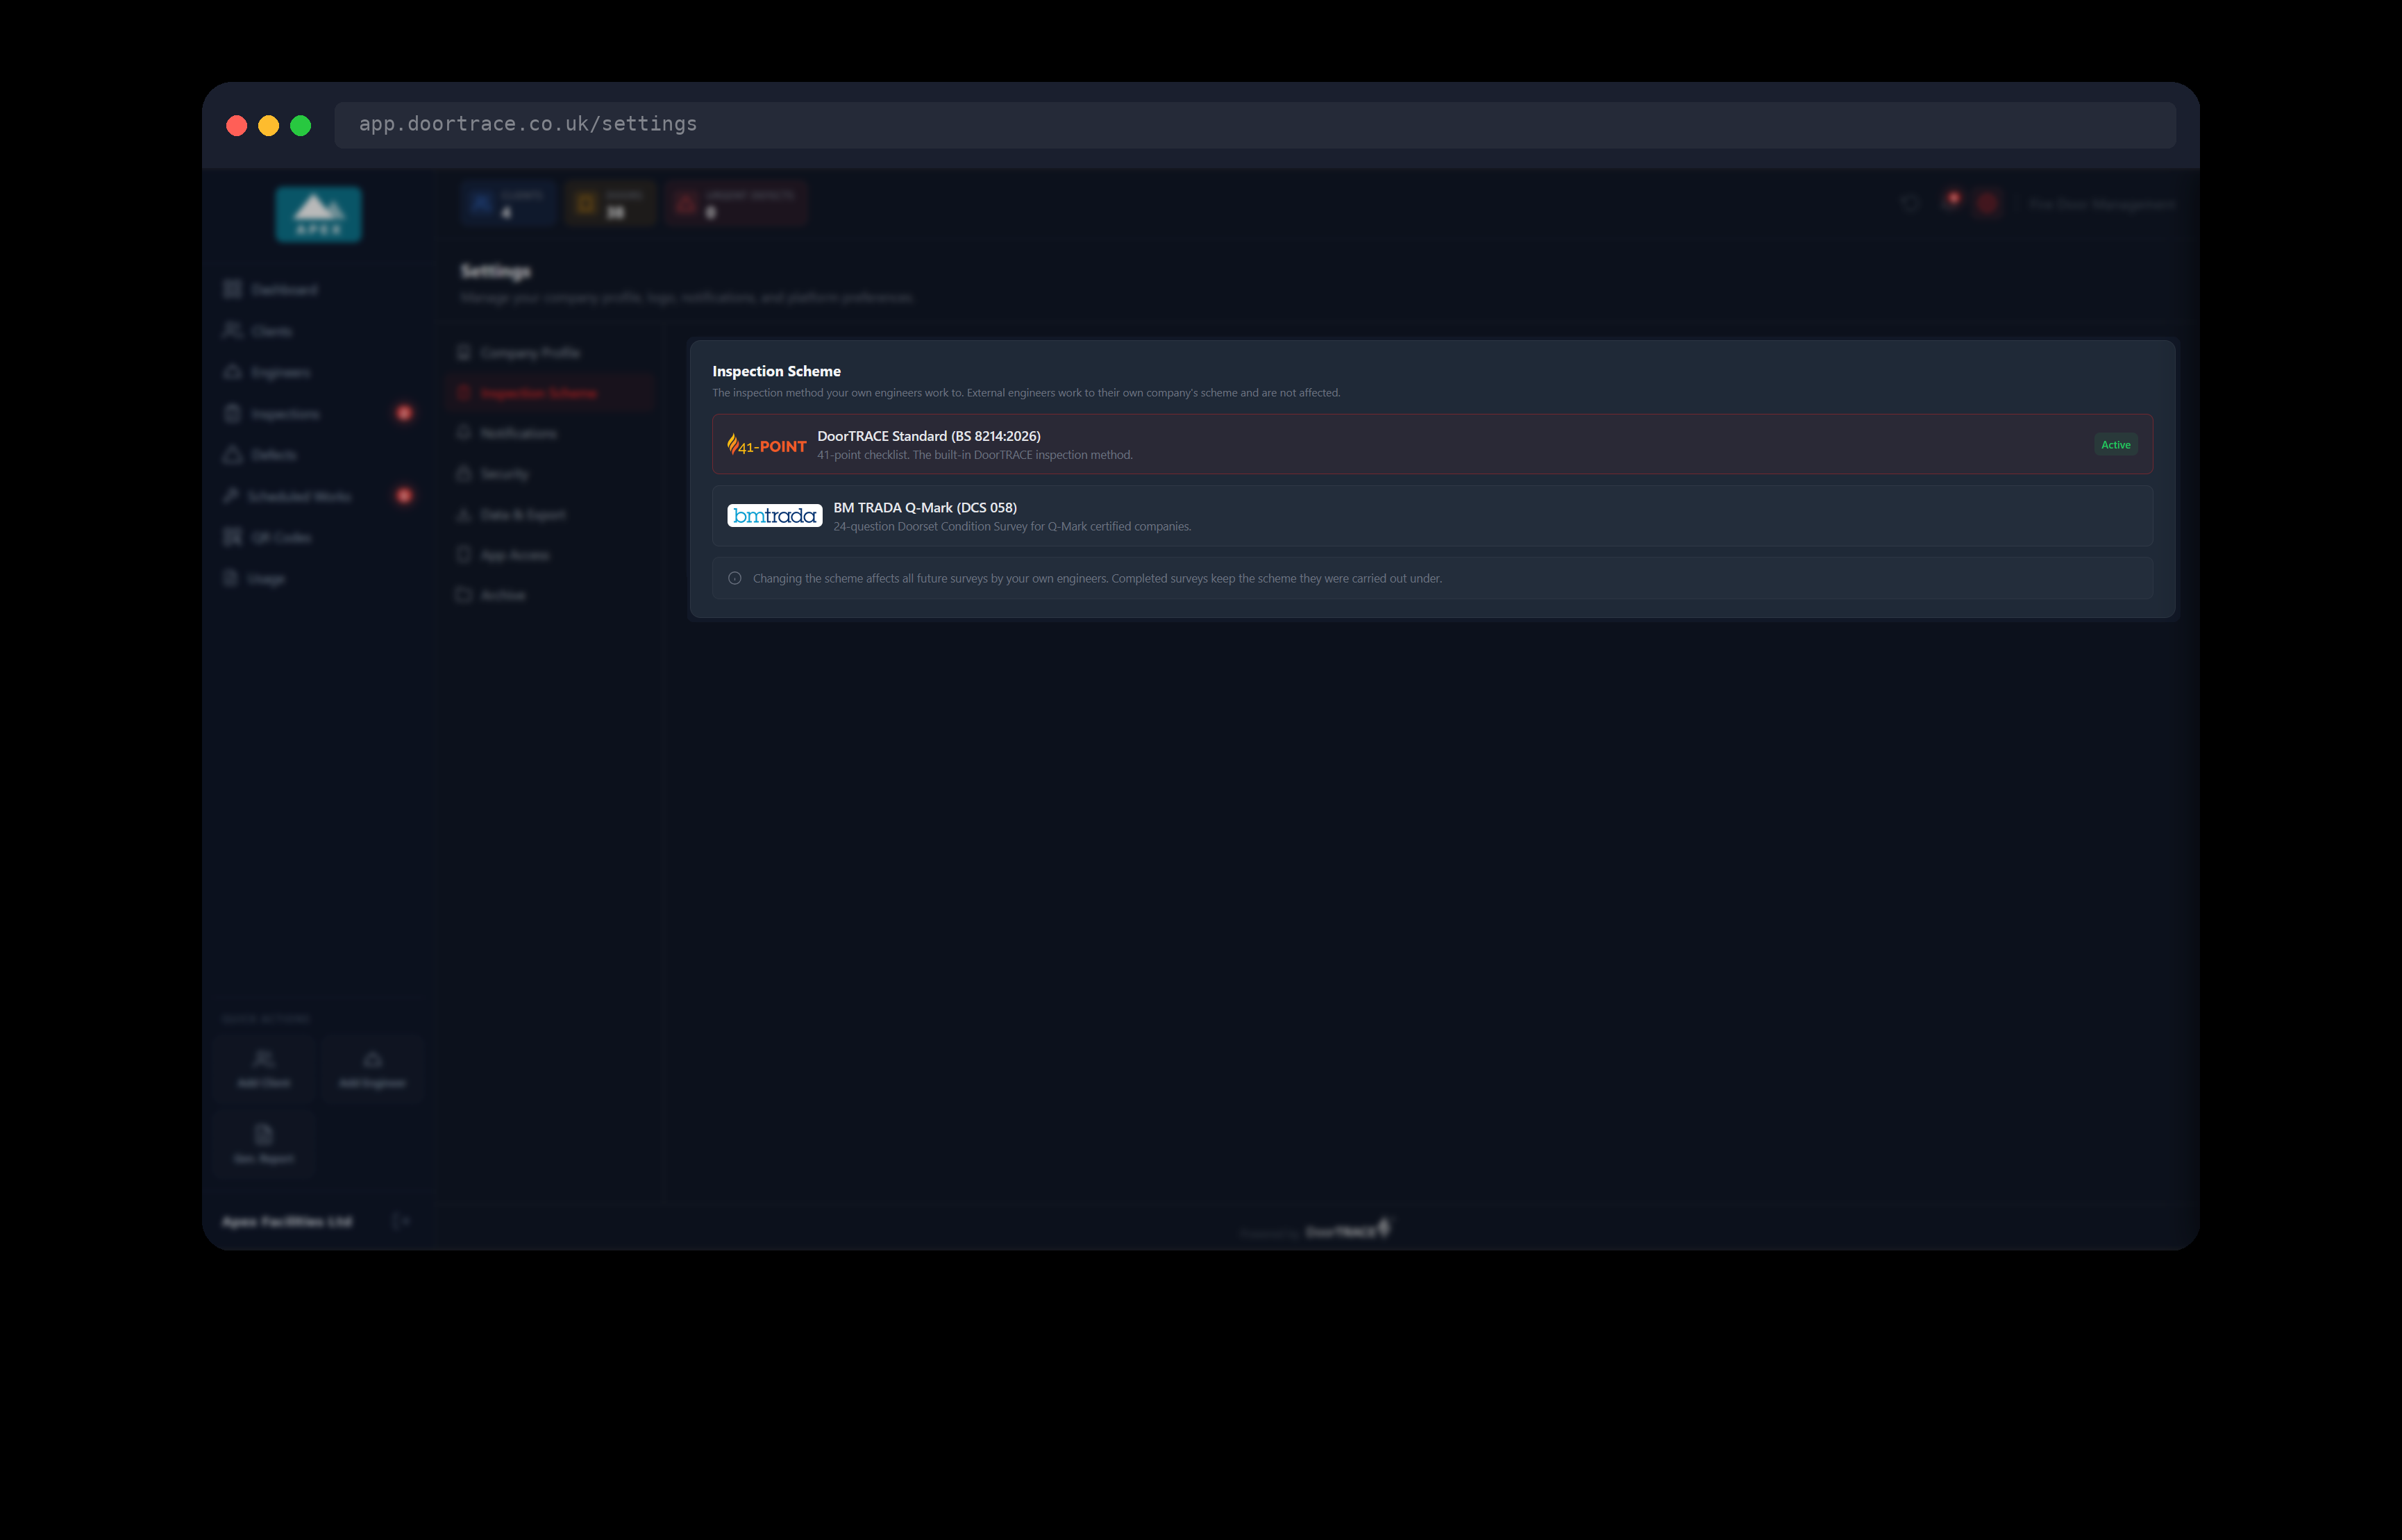Screen dimensions: 2402x1540
Task: Click the 41-POINT flame logo
Action: (x=766, y=445)
